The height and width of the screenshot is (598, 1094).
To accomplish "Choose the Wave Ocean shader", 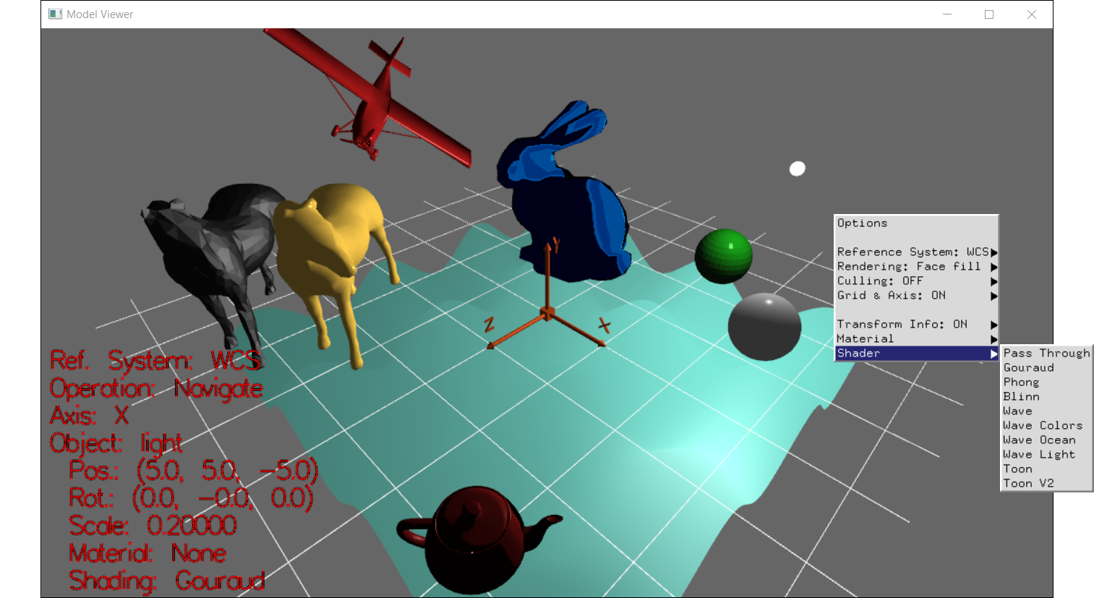I will pos(1046,440).
